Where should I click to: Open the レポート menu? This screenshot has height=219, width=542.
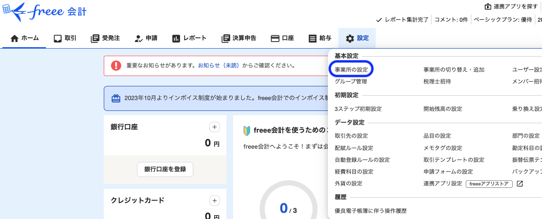[x=189, y=38]
